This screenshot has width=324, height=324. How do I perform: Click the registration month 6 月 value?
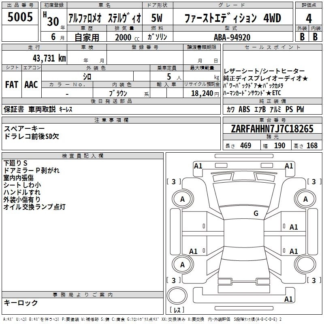click(58, 37)
